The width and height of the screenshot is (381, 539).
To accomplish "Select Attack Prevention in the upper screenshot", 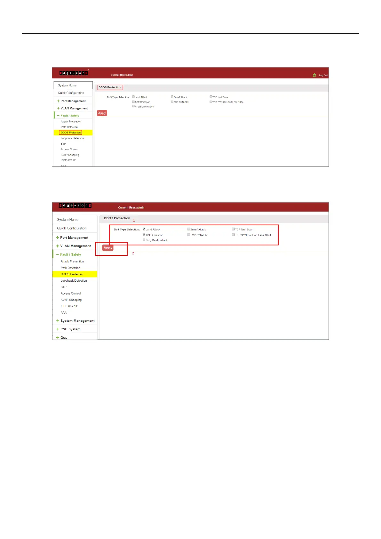I will (x=71, y=122).
